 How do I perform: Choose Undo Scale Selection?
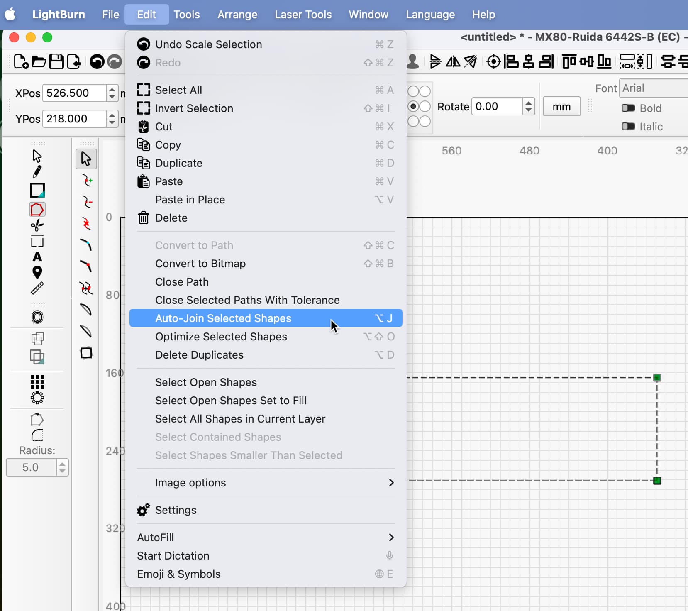tap(266, 44)
